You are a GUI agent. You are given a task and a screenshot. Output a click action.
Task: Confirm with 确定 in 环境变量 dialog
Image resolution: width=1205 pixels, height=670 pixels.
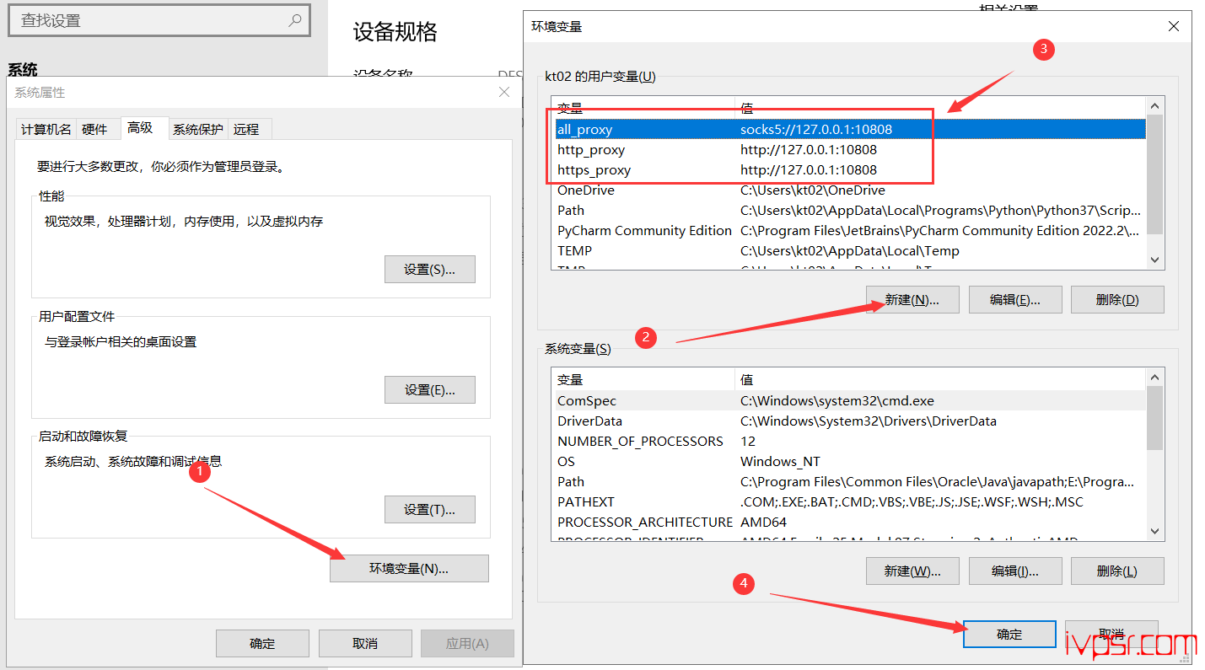pyautogui.click(x=1009, y=635)
